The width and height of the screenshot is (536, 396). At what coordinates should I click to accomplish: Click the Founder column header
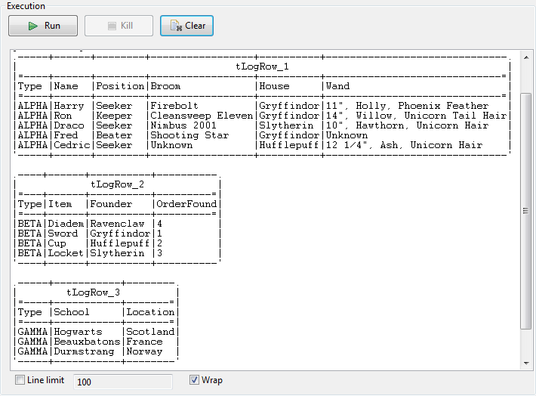[x=111, y=204]
